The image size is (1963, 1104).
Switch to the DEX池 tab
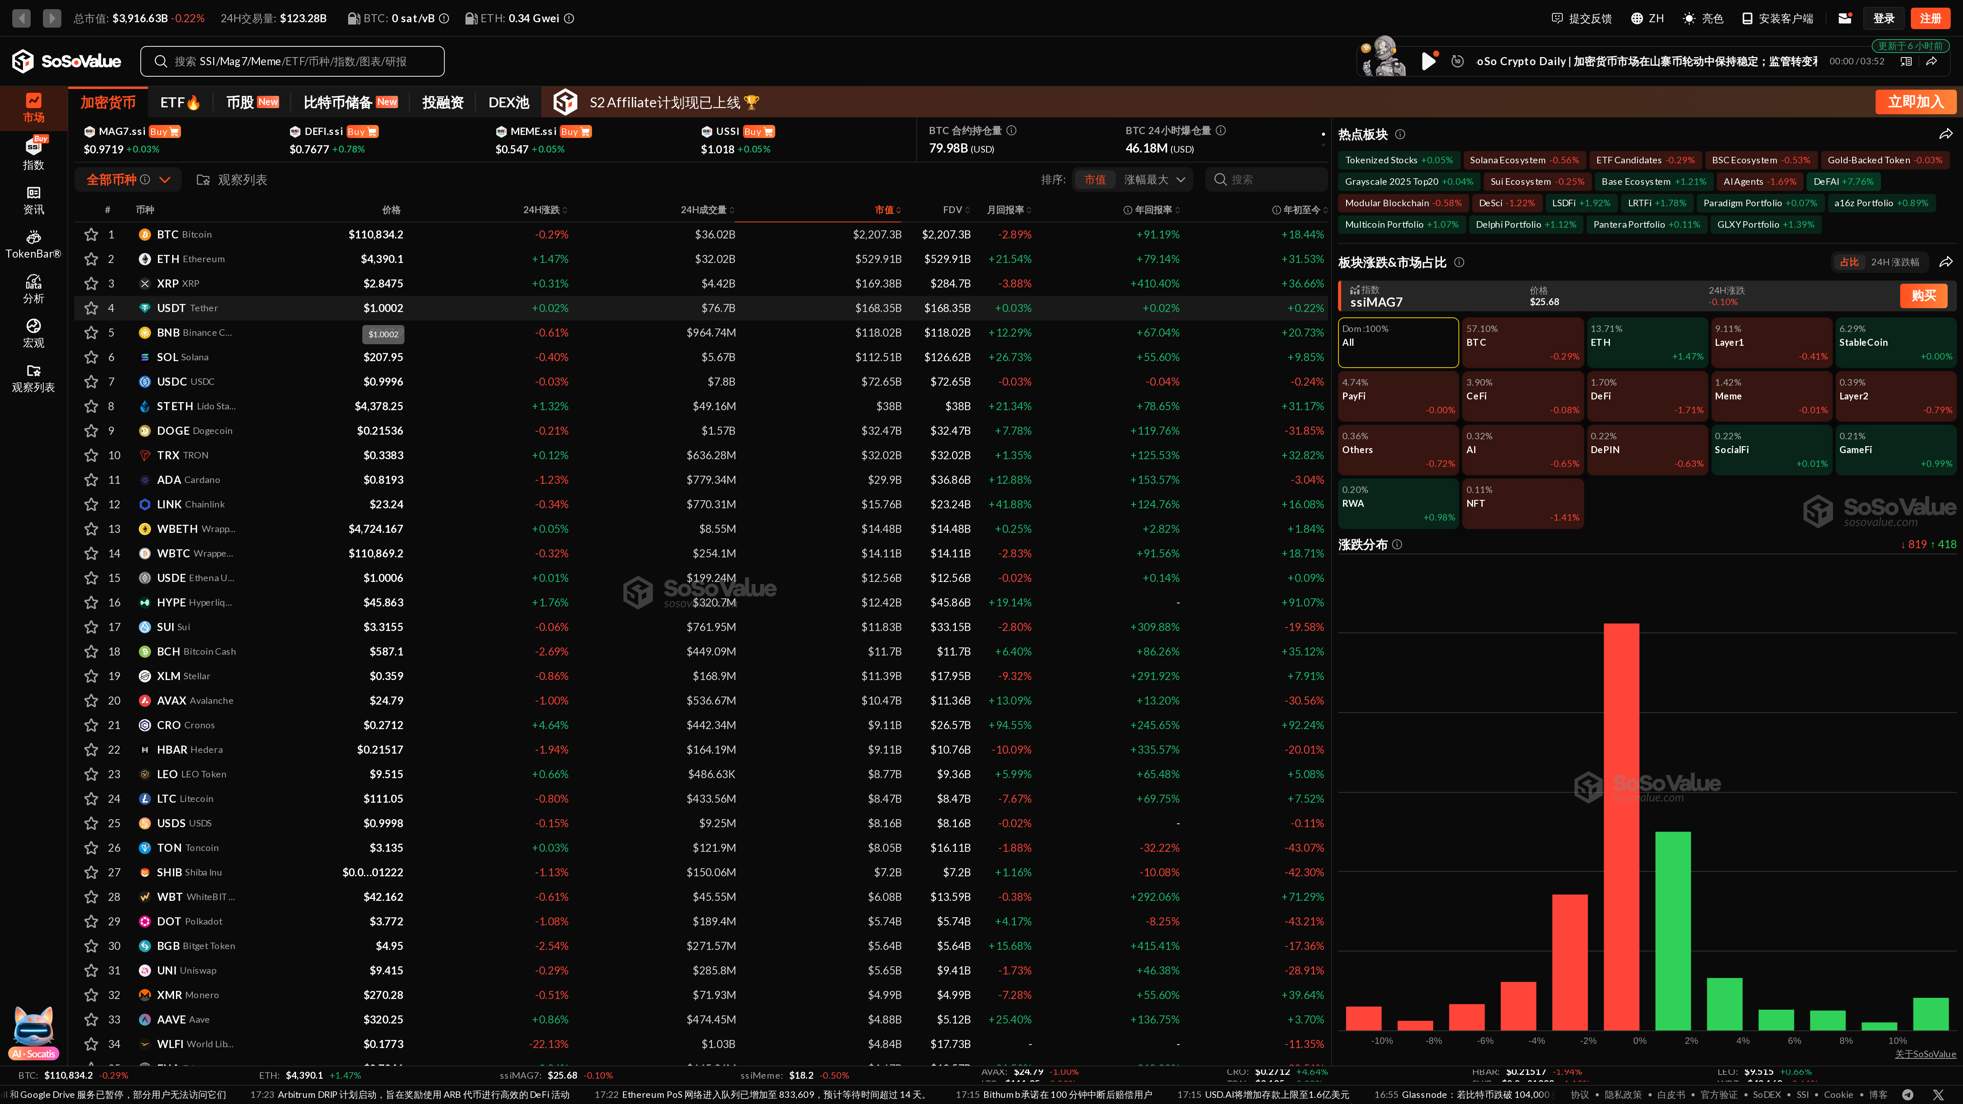tap(508, 102)
